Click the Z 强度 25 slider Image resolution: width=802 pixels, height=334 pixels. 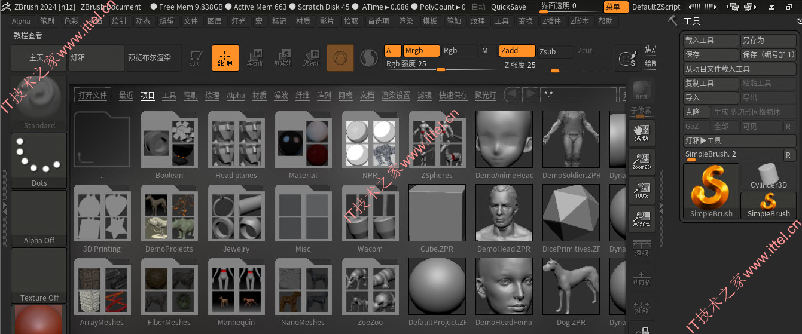click(x=554, y=65)
